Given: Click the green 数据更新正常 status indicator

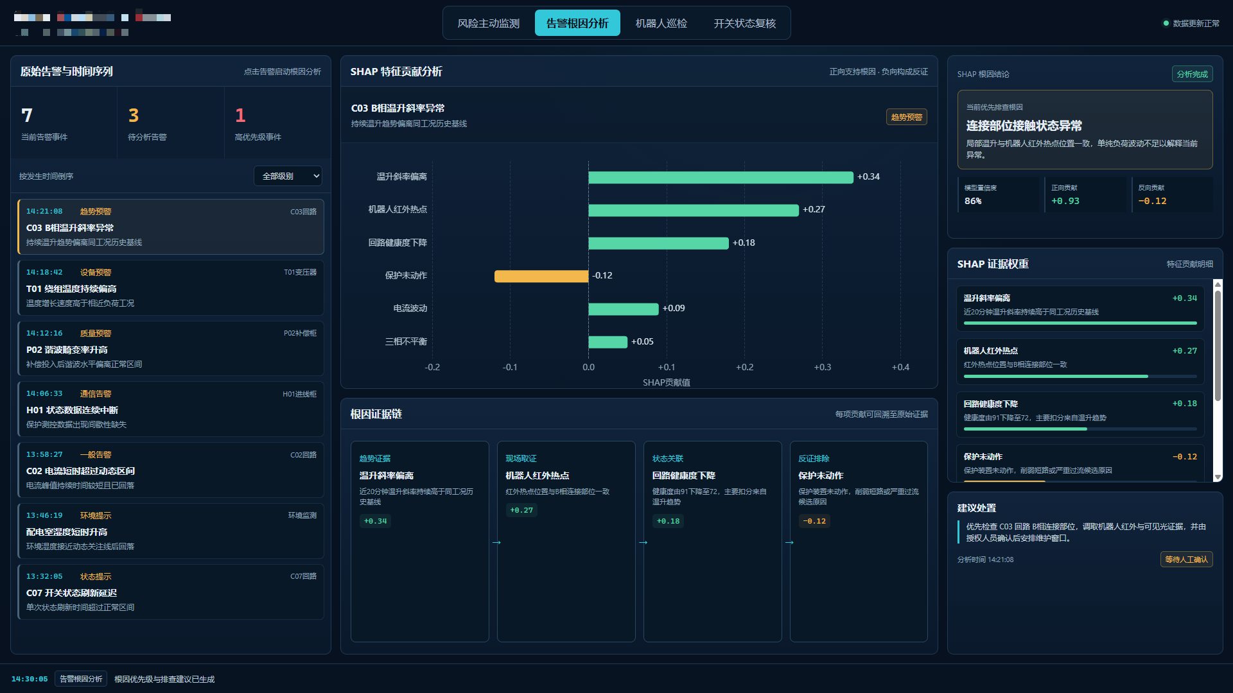Looking at the screenshot, I should (1166, 24).
